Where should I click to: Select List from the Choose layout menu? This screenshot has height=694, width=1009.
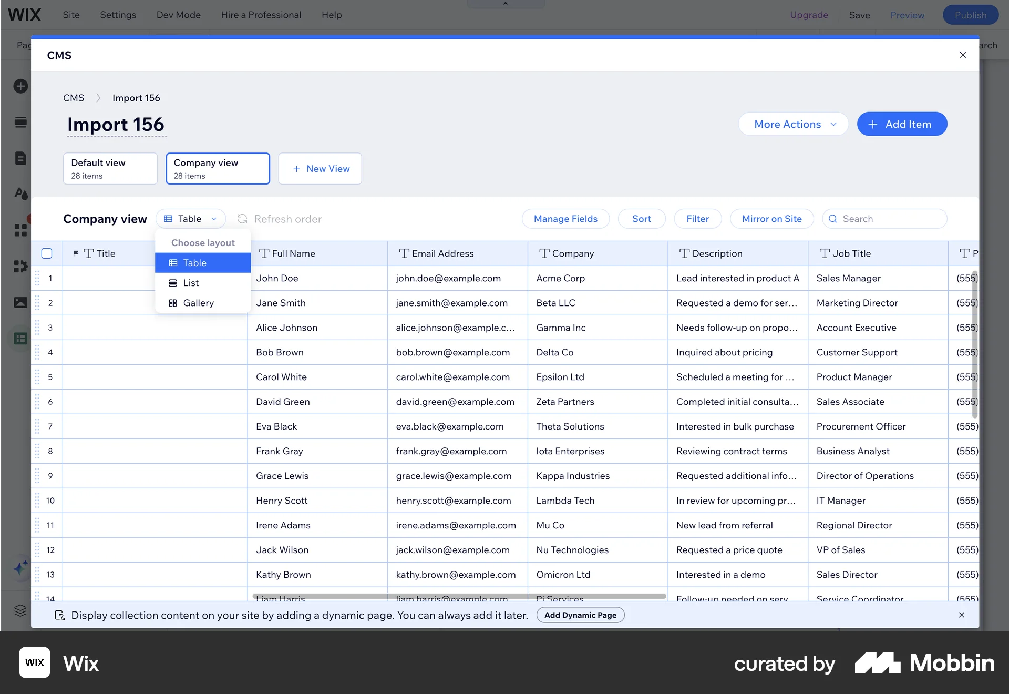[190, 283]
